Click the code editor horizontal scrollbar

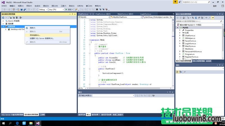124,88
